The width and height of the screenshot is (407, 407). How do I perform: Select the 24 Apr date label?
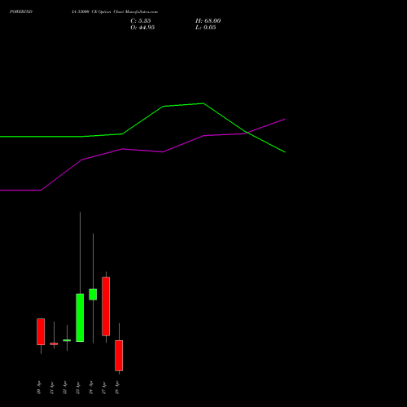90,387
